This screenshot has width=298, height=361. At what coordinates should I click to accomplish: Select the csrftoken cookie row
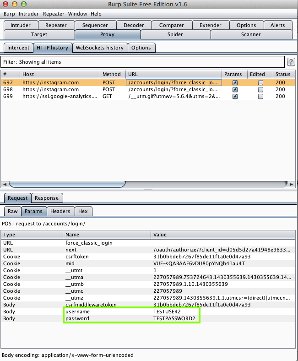click(x=148, y=257)
